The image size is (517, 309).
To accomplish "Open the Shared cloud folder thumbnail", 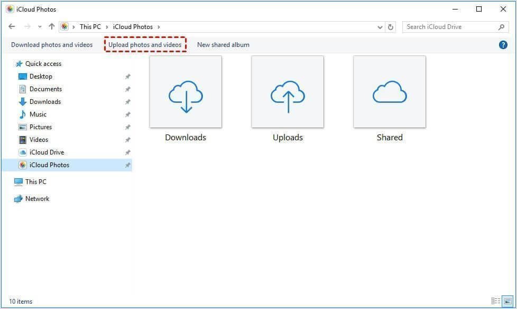I will [390, 92].
